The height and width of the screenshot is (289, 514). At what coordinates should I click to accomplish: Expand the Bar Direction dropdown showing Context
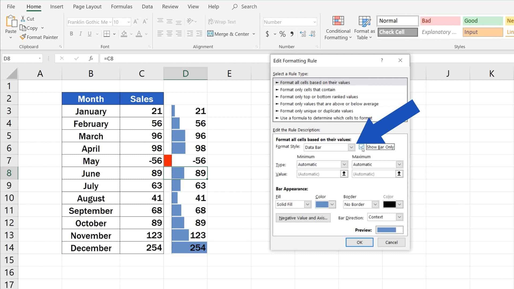click(399, 217)
